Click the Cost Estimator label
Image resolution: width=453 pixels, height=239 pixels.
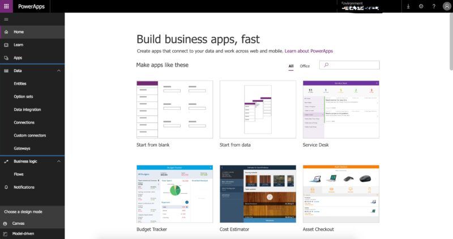234,229
